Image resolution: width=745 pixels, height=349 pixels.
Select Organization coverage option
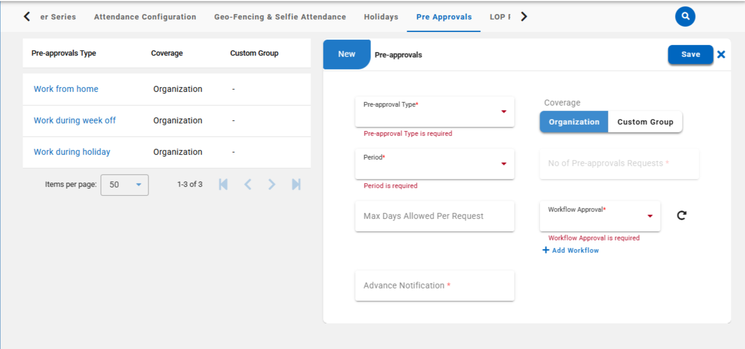573,122
